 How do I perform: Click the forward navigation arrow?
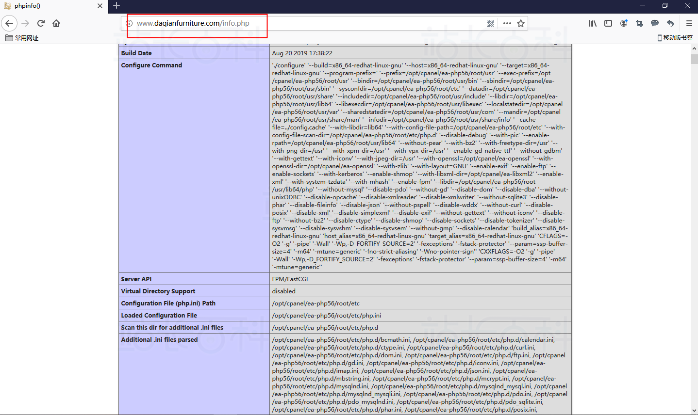click(26, 23)
